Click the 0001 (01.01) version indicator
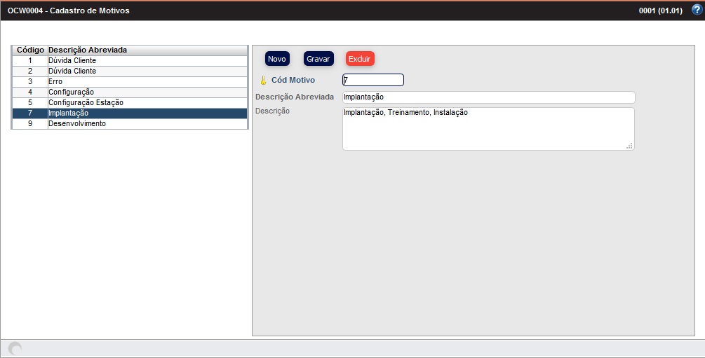This screenshot has width=705, height=358. click(661, 11)
